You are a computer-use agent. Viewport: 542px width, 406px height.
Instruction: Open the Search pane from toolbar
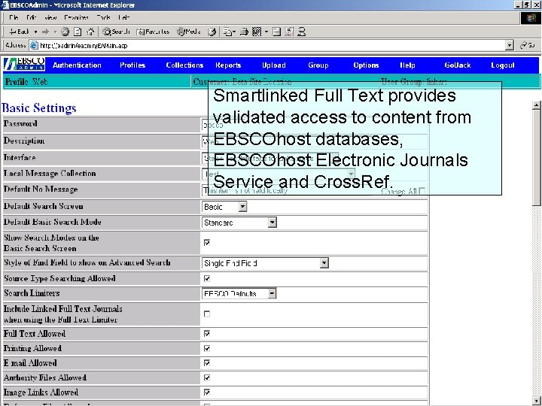[x=116, y=32]
